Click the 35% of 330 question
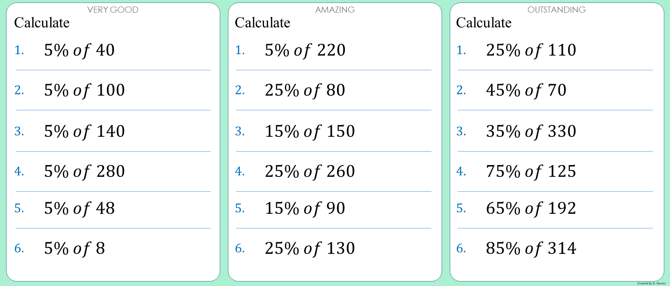Screen dimensions: 670x286 [531, 132]
